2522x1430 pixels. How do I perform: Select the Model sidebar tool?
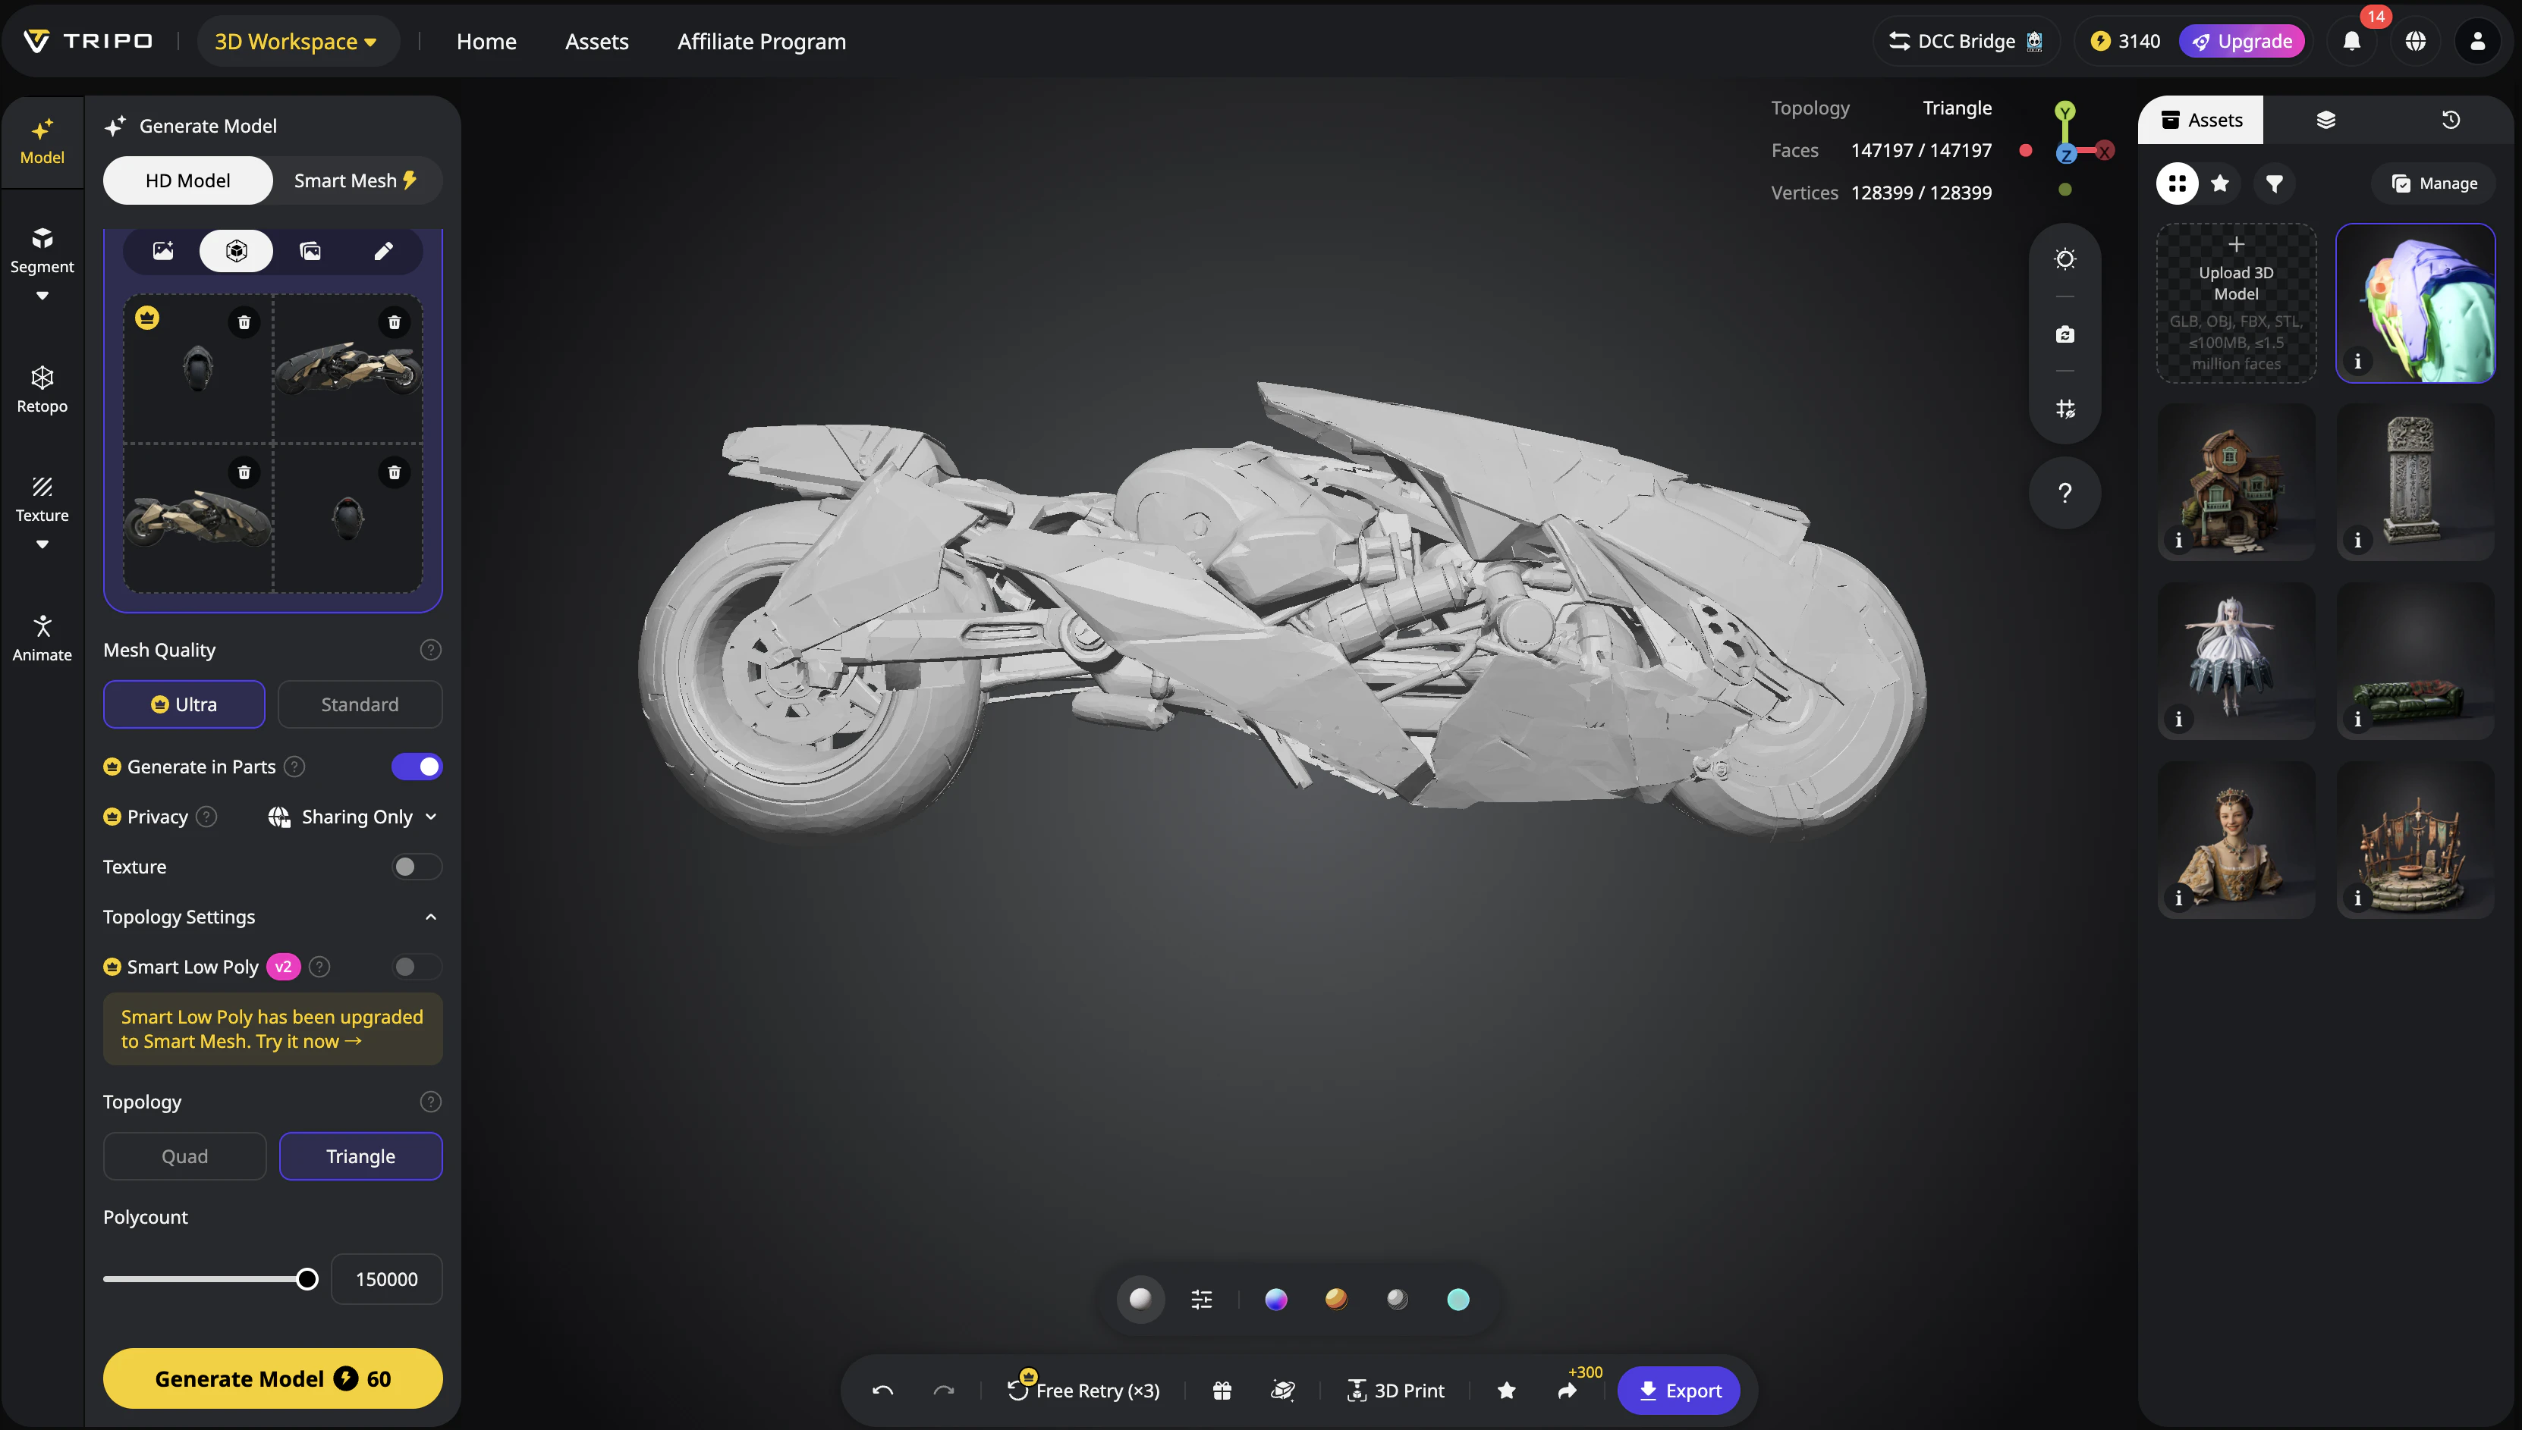(x=41, y=142)
